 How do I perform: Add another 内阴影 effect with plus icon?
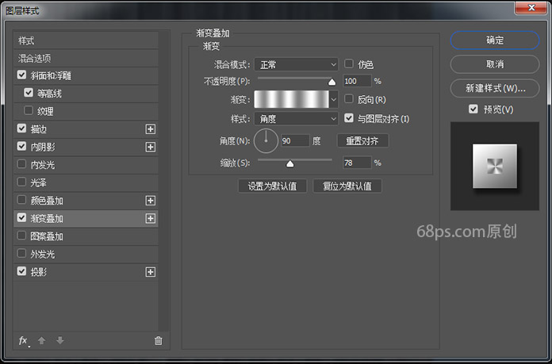[x=151, y=148]
